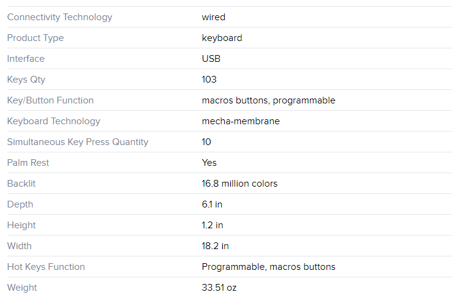Viewport: 452px width, 306px height.
Task: Select the Key/Button Function label
Action: pos(50,100)
